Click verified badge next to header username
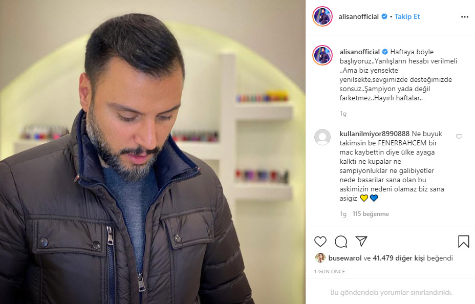 coord(384,17)
